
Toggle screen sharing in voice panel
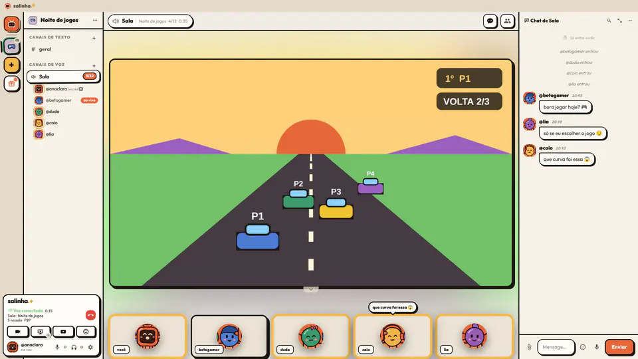pos(41,332)
